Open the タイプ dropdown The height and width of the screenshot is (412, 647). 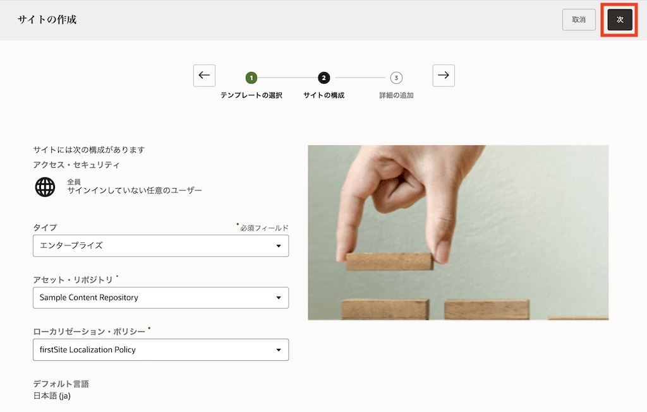(160, 245)
